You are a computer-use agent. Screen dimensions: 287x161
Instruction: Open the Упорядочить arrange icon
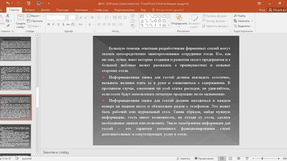[x=179, y=18]
